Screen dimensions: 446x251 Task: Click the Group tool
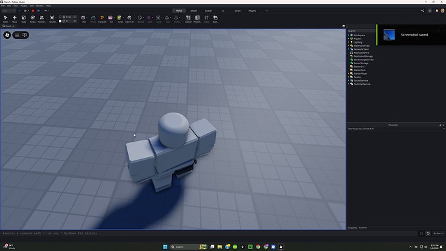pyautogui.click(x=158, y=19)
